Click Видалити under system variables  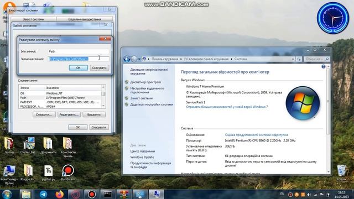point(94,114)
